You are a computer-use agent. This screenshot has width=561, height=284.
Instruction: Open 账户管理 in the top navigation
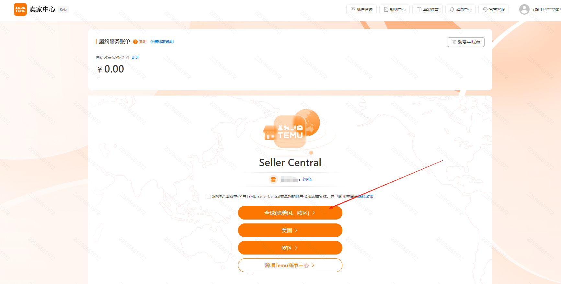[x=361, y=9]
